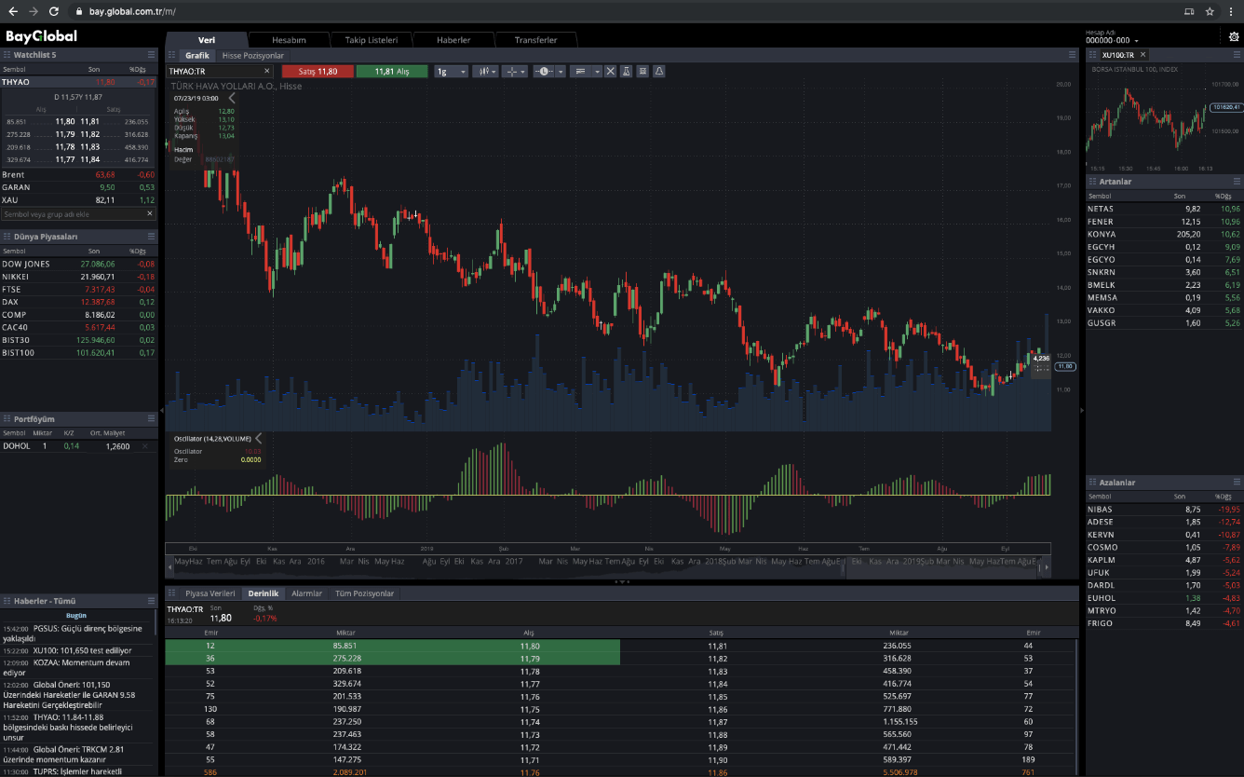
Task: Collapse the Oscillator legend arrow
Action: click(x=258, y=438)
